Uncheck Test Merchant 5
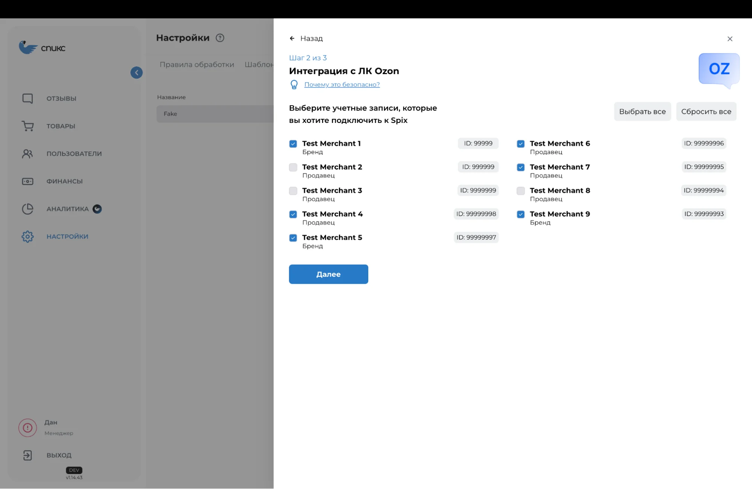The height and width of the screenshot is (489, 752). point(293,238)
